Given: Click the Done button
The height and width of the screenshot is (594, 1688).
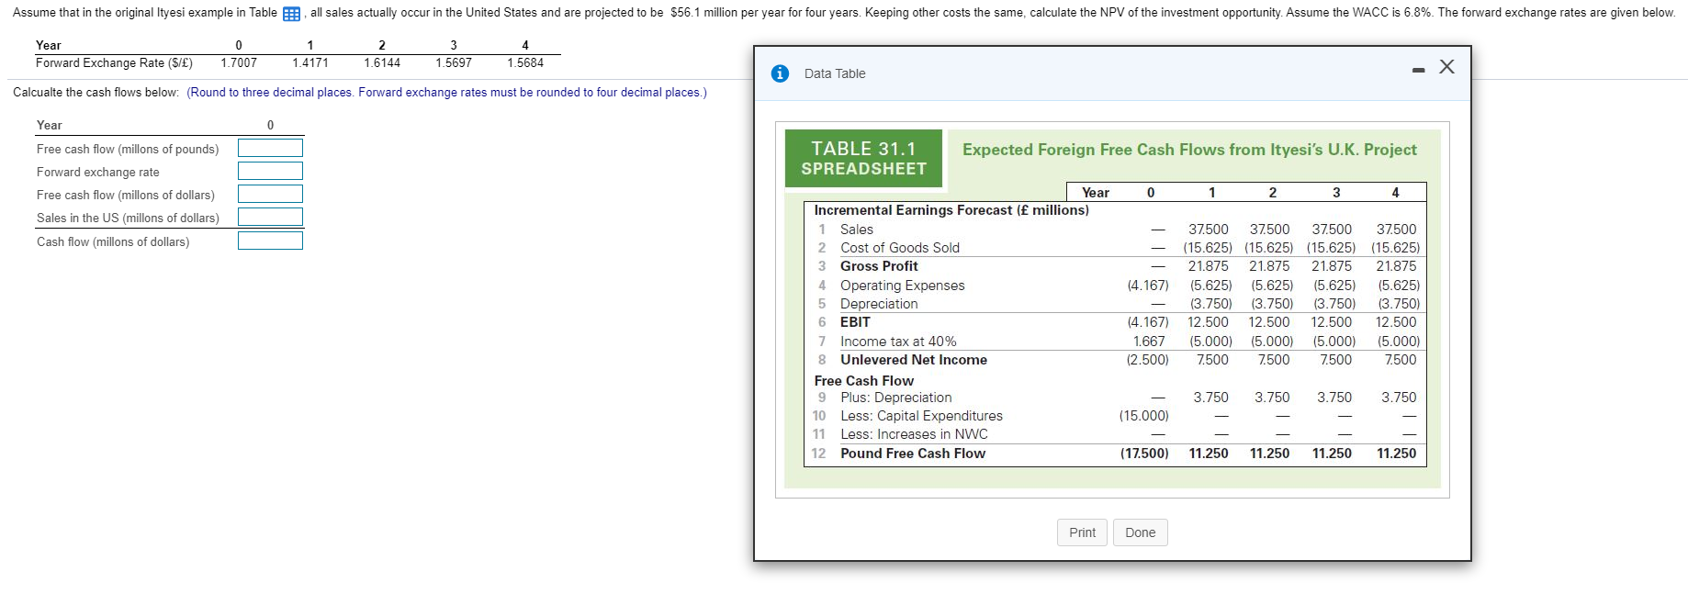Looking at the screenshot, I should point(1140,532).
